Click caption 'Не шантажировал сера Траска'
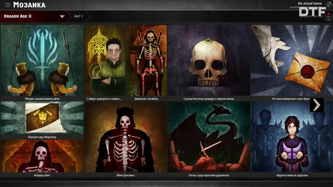The height and width of the screenshot is (187, 333). click(291, 99)
